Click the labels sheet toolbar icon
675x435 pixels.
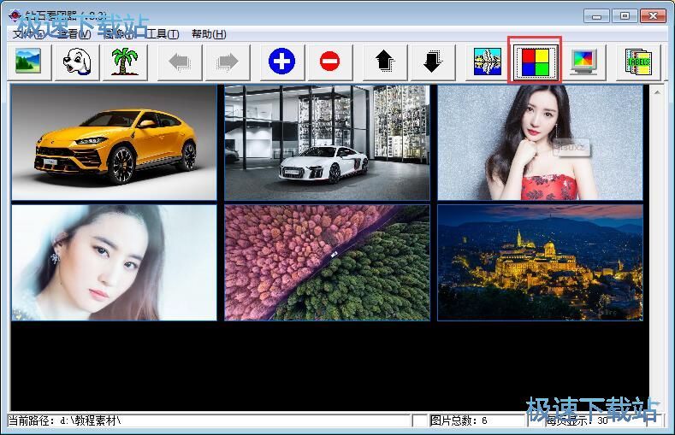coord(638,62)
